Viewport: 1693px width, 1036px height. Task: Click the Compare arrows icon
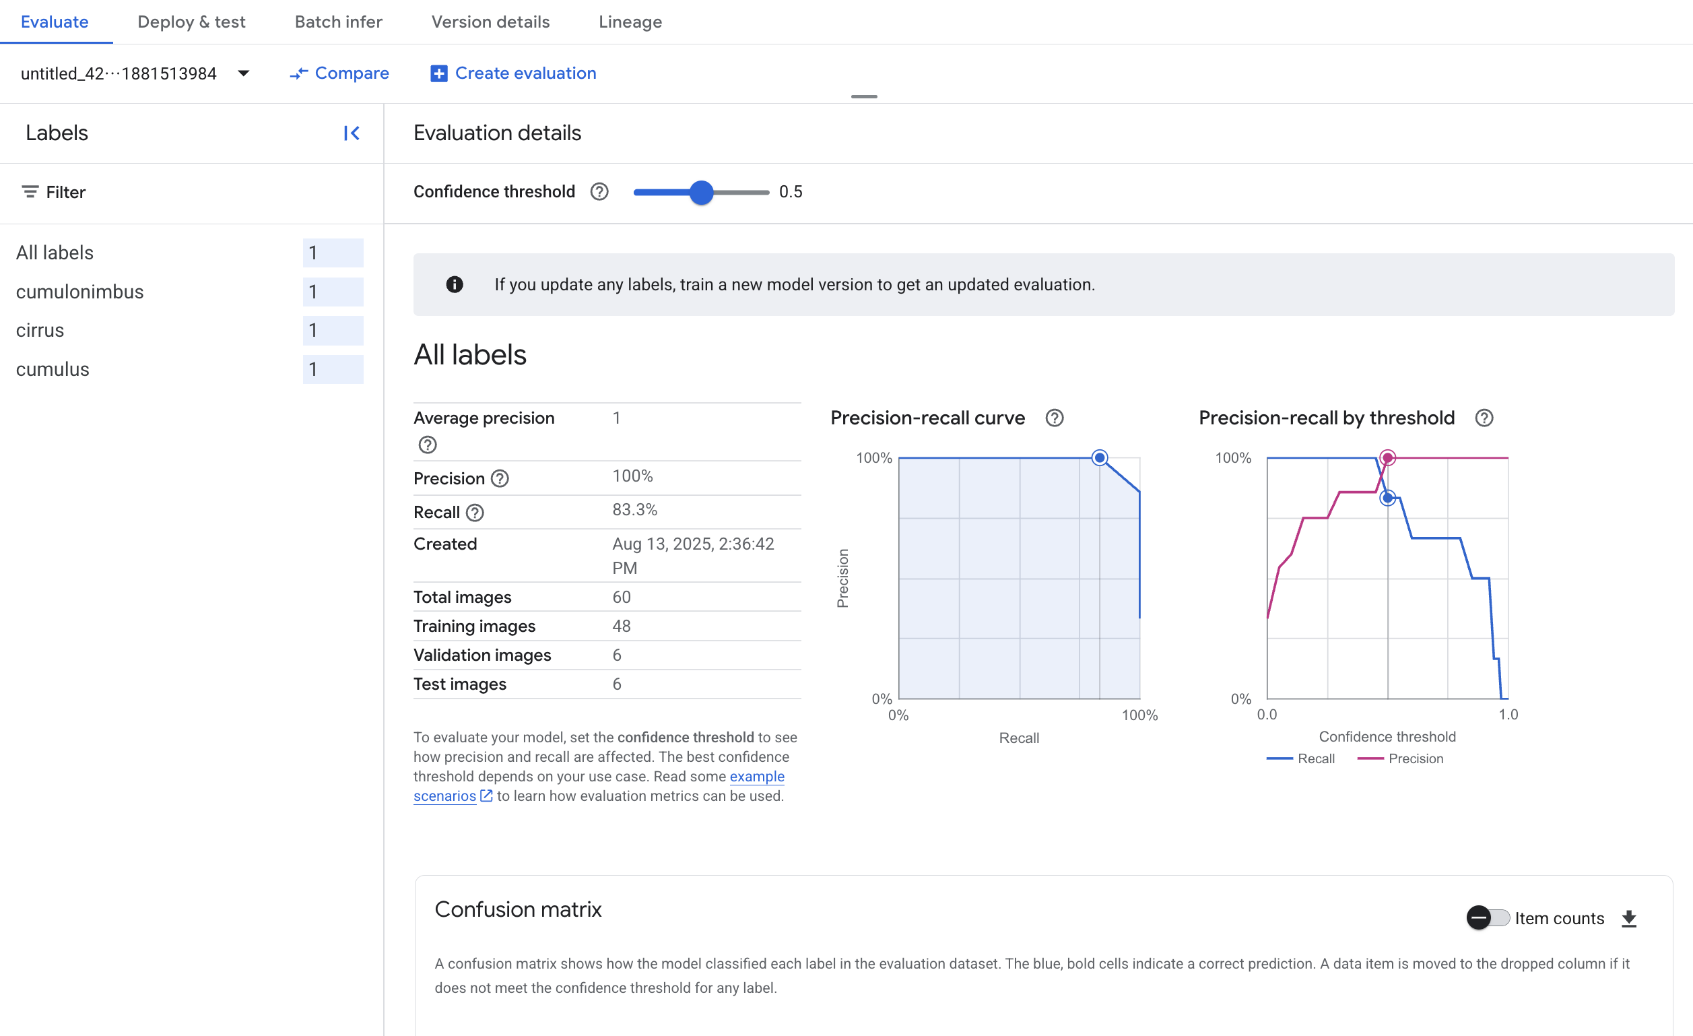tap(298, 73)
